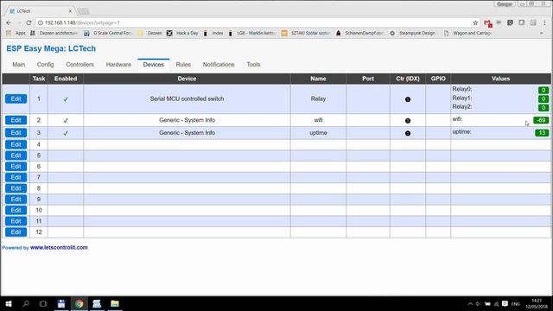Open SchienenDampf bookmark
The height and width of the screenshot is (311, 553).
click(x=359, y=33)
